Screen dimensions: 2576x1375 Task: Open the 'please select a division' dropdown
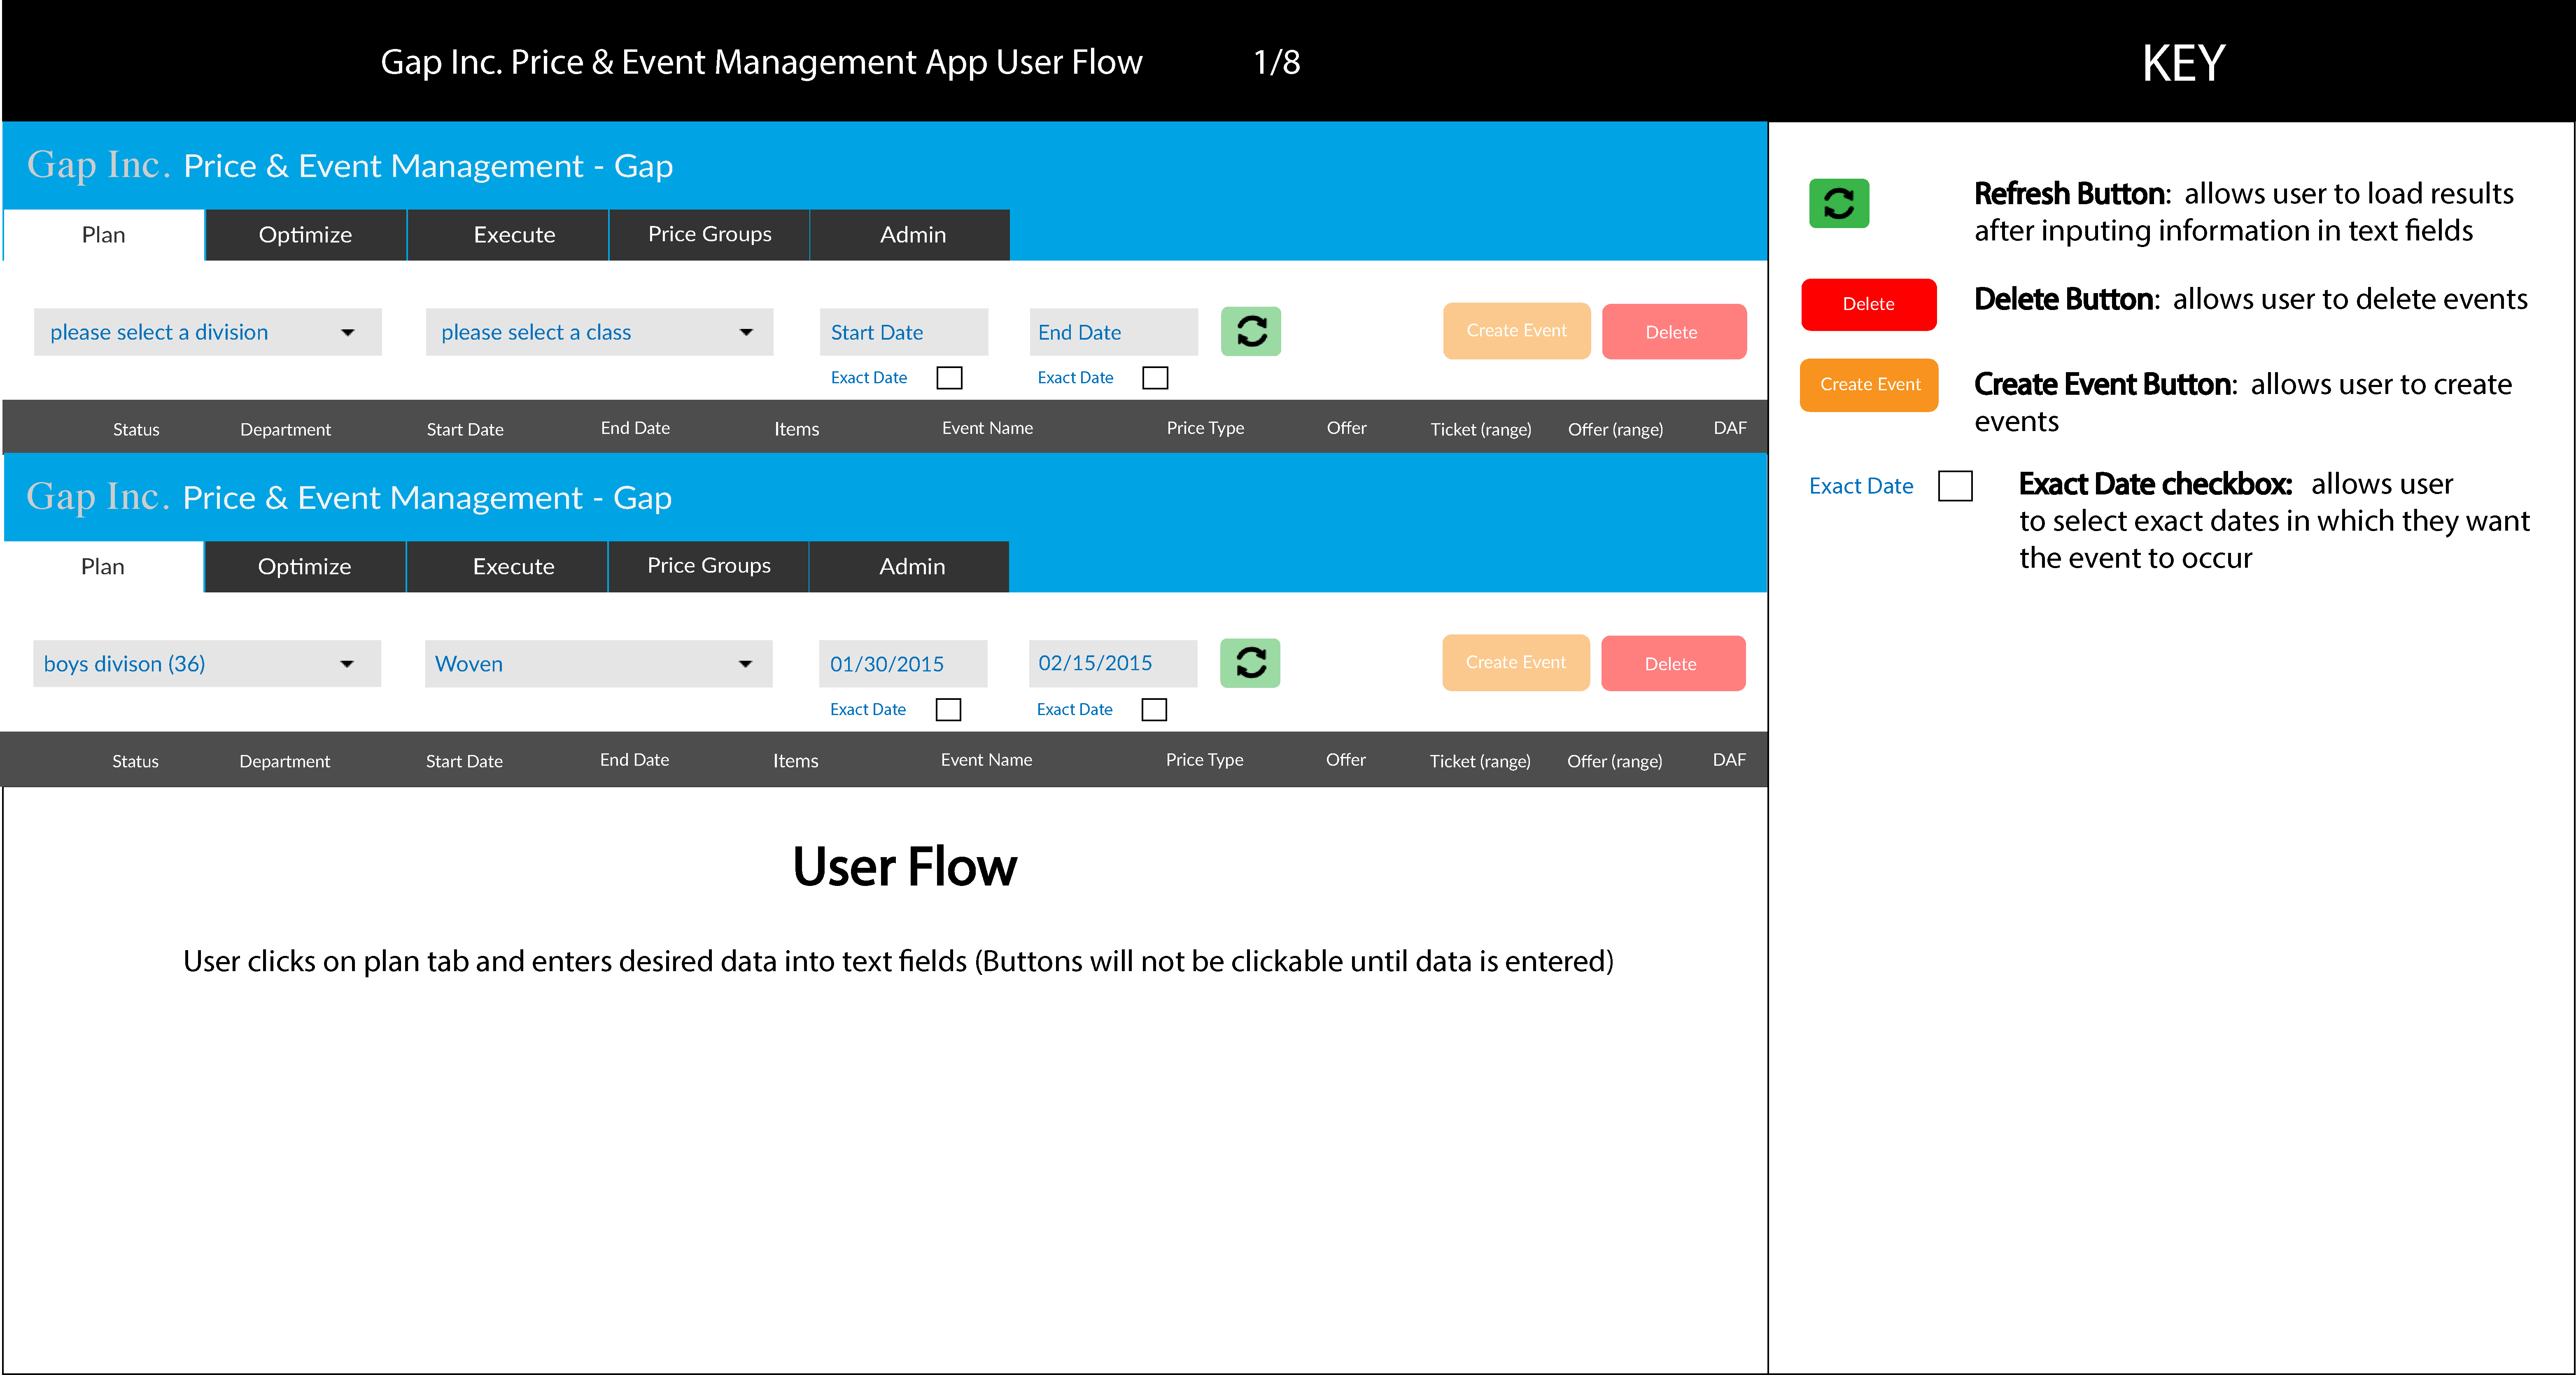(207, 332)
